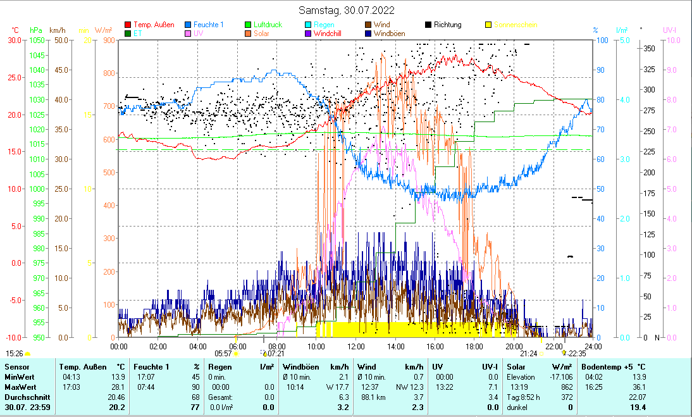The width and height of the screenshot is (692, 417).
Task: Click the 05:57 sunrise time marker
Action: (x=223, y=354)
